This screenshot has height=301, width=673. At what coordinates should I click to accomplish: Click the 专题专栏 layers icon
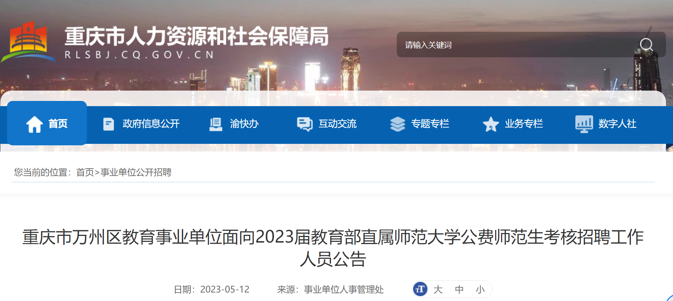coord(398,124)
